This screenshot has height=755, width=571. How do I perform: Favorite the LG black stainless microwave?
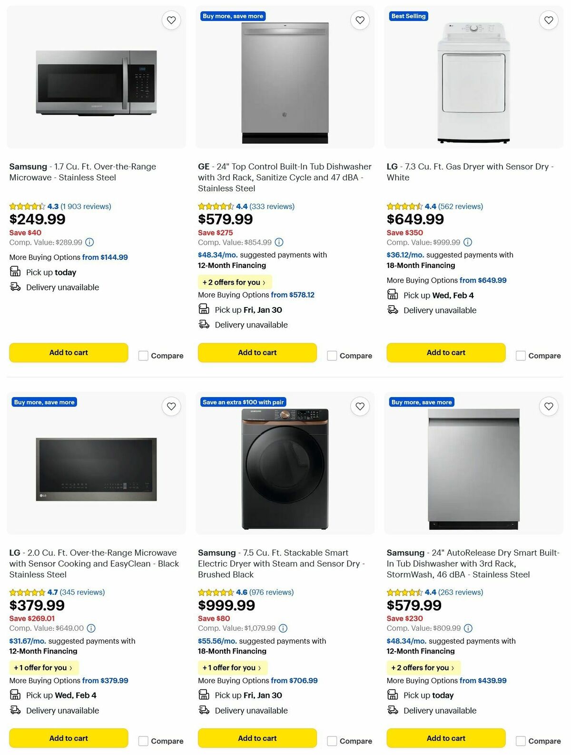(x=171, y=406)
